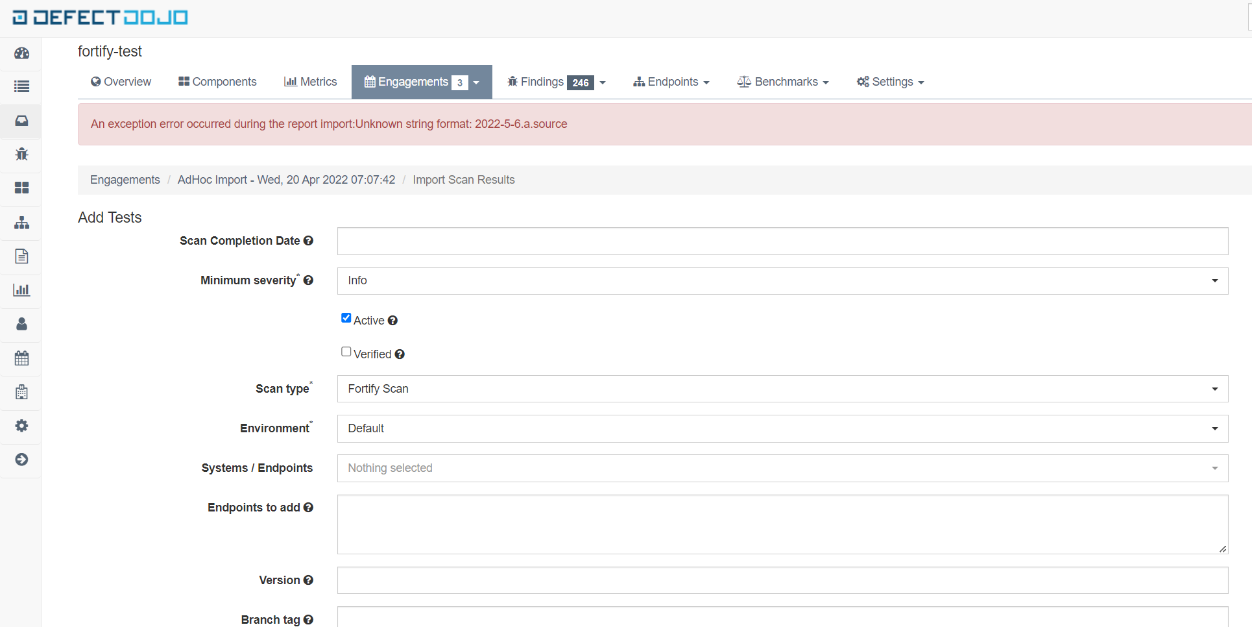The width and height of the screenshot is (1252, 627).
Task: Open the Benchmarks menu
Action: pos(782,81)
